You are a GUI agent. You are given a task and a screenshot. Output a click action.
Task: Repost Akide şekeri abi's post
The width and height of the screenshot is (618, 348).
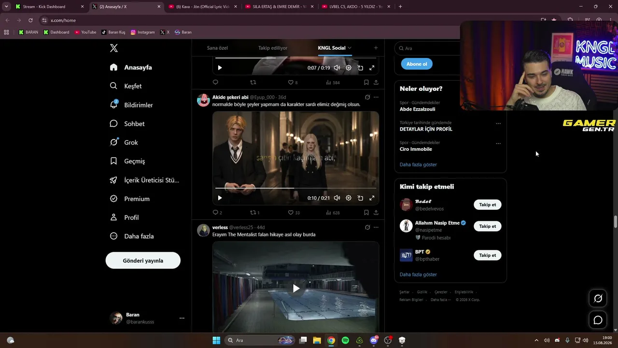[254, 213]
